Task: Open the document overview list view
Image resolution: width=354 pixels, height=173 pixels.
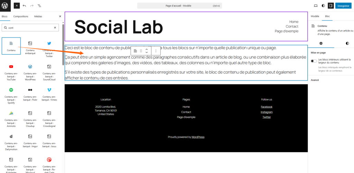Action: point(39,6)
